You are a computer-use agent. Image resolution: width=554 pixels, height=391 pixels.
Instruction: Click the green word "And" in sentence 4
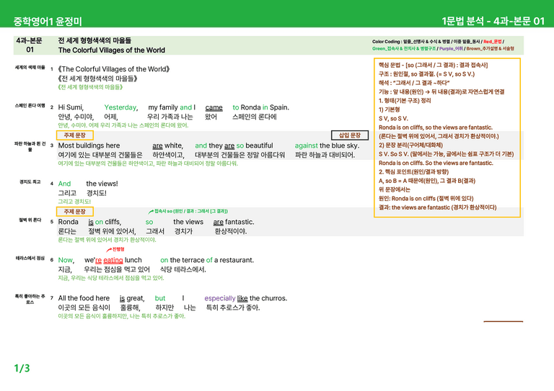(x=64, y=184)
